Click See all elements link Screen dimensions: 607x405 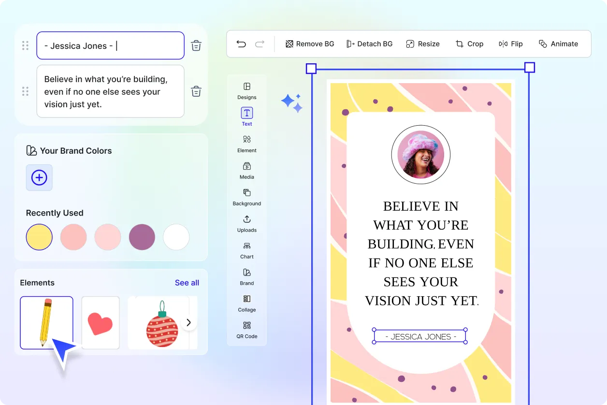[x=187, y=283]
